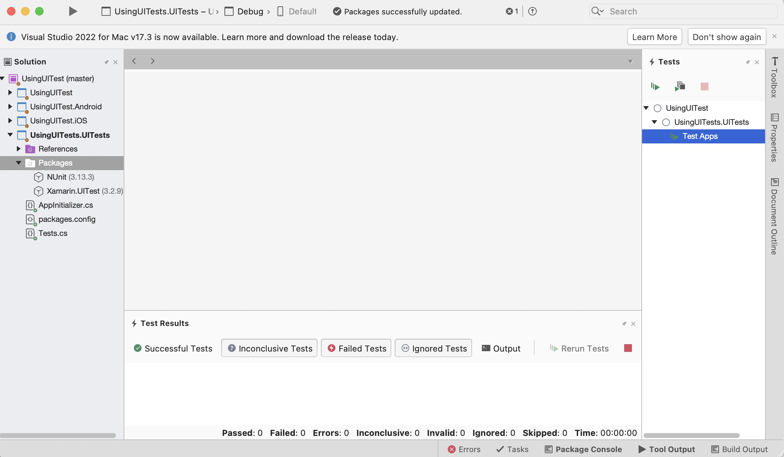This screenshot has width=784, height=457.
Task: Click the Rerun Tests icon button
Action: point(553,348)
